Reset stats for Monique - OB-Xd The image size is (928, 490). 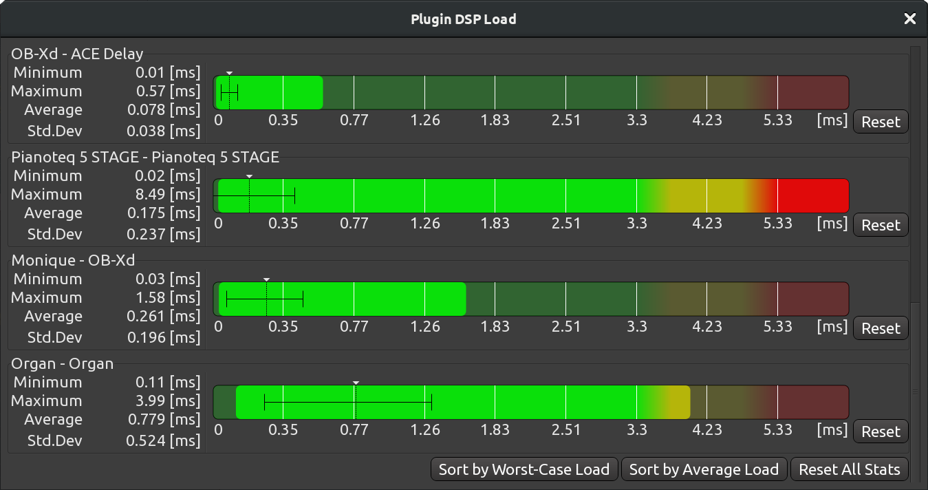pyautogui.click(x=881, y=328)
